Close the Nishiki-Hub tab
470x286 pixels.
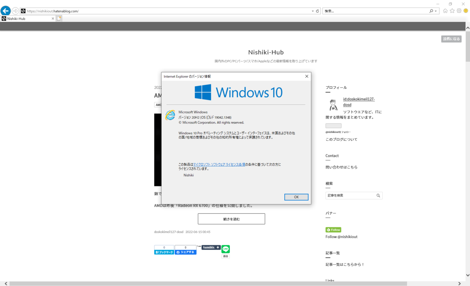(x=52, y=18)
